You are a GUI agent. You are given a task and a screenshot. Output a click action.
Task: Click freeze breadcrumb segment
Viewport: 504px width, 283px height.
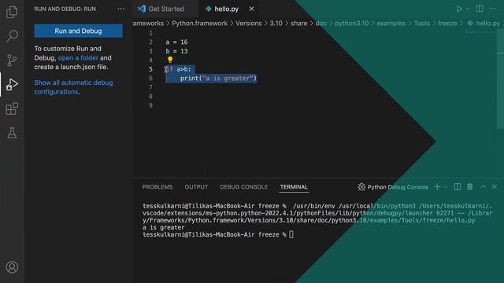coord(447,24)
